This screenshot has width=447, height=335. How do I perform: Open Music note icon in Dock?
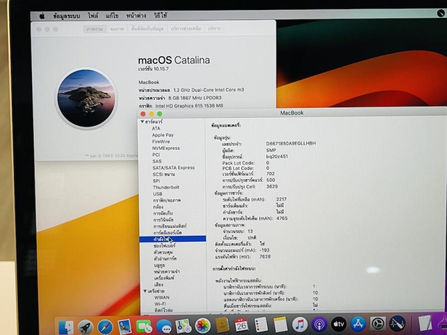[300, 324]
